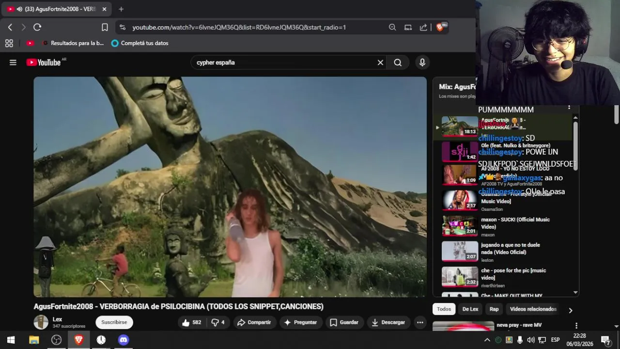
Task: Open the apps grid in the bookmarks bar
Action: pos(9,43)
